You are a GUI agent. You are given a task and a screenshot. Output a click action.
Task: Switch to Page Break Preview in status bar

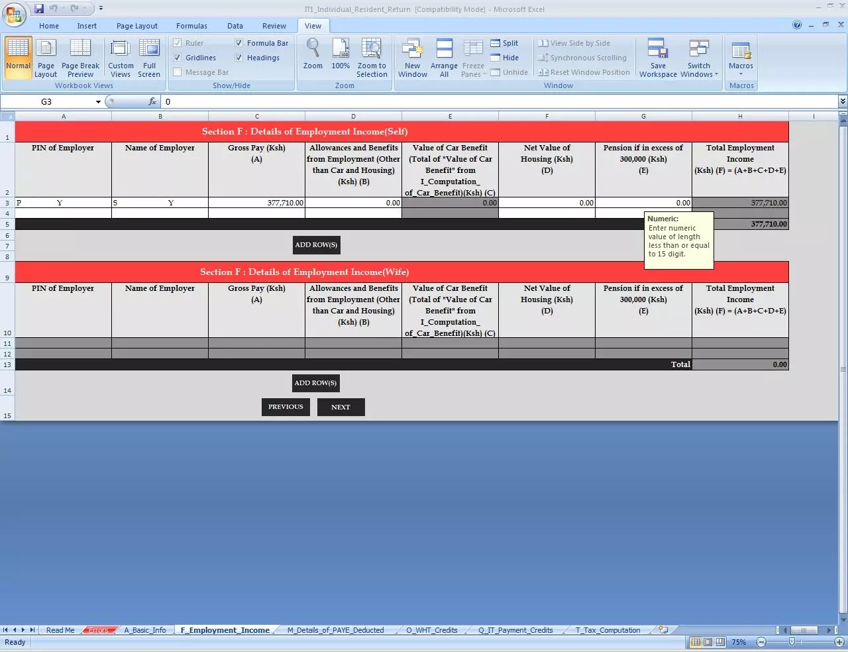click(719, 642)
